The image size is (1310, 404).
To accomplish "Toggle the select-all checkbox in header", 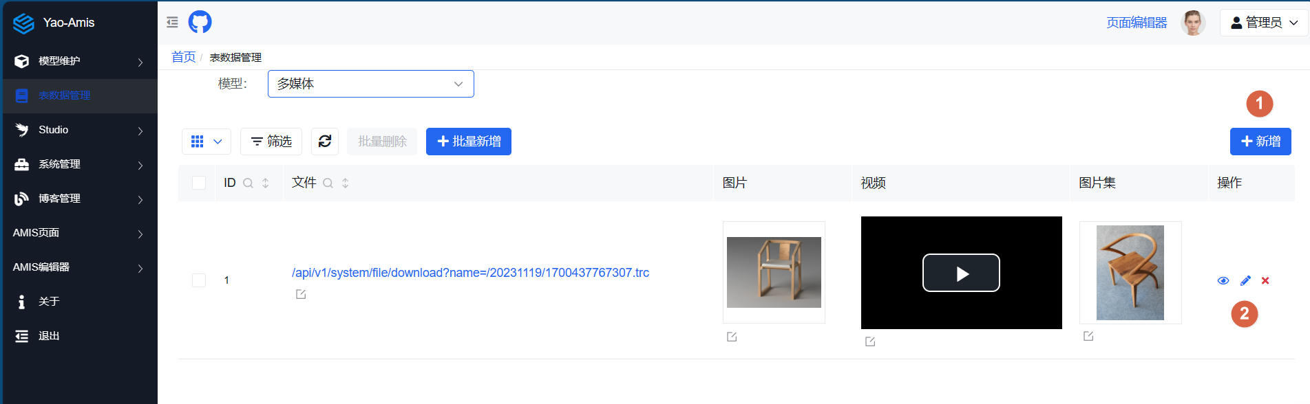I will coord(199,183).
